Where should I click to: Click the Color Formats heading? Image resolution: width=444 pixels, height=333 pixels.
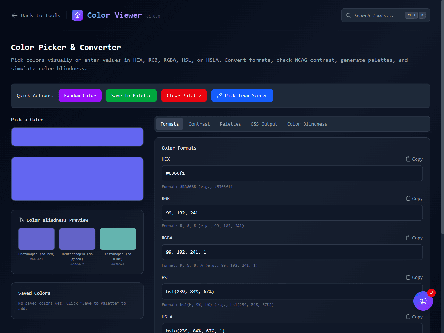[x=179, y=148]
